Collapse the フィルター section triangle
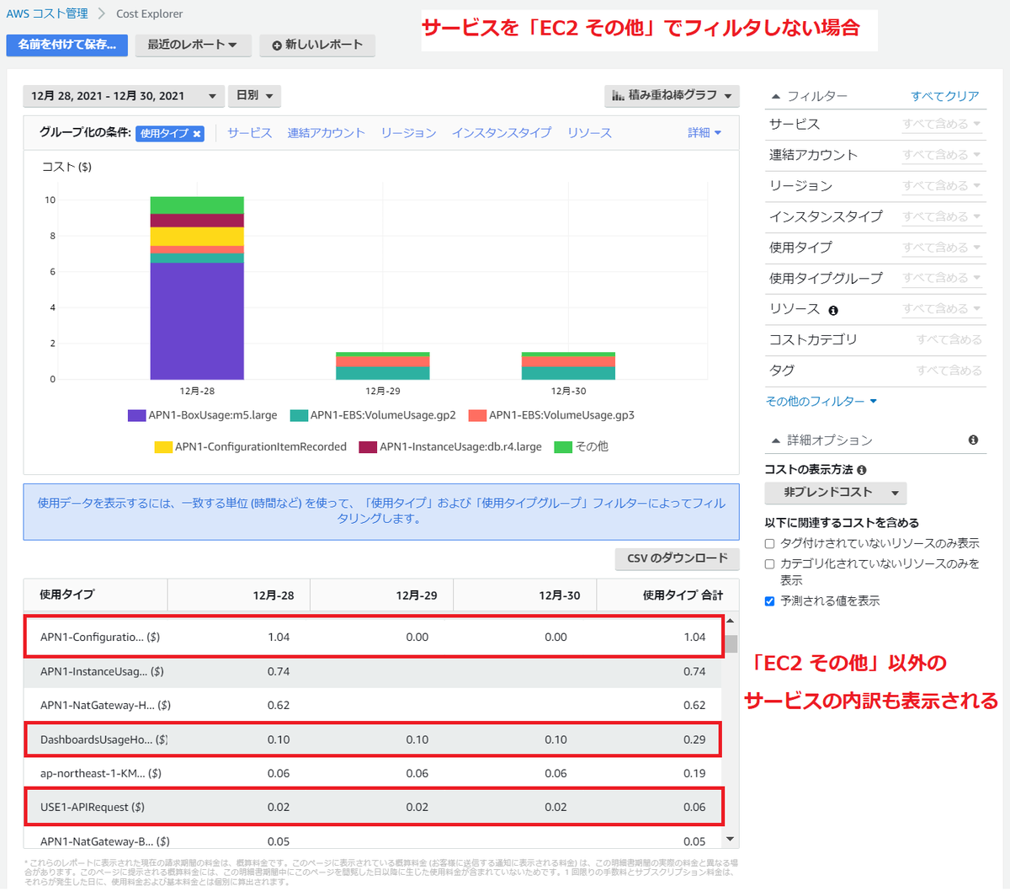Viewport: 1010px width, 891px height. pyautogui.click(x=775, y=96)
